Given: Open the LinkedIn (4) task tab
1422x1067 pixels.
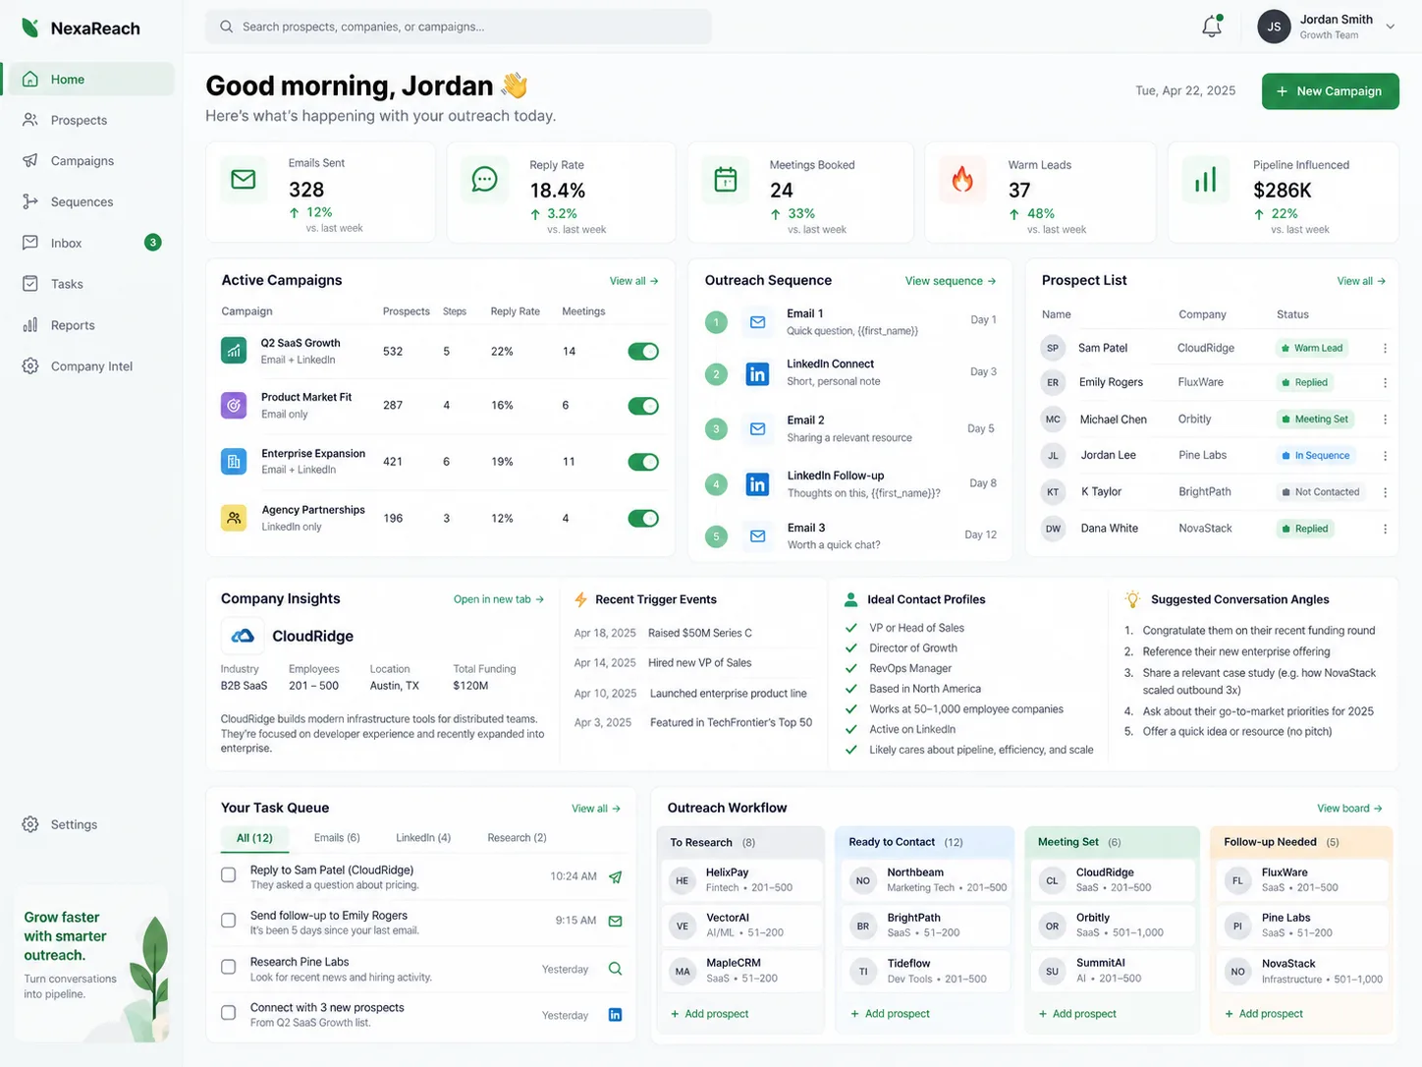Looking at the screenshot, I should point(423,838).
